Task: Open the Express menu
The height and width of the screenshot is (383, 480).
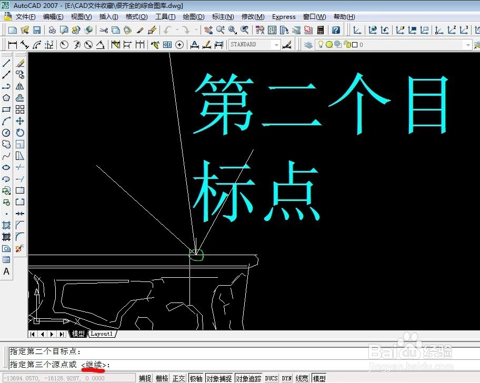Action: click(284, 17)
